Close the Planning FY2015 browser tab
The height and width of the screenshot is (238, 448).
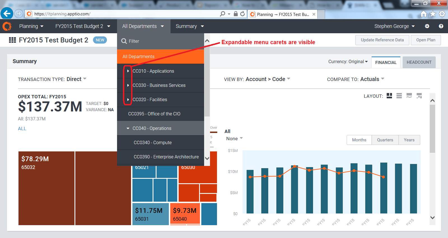[x=314, y=14]
